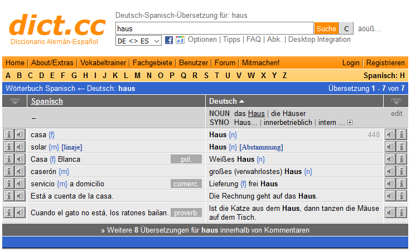411x251 pixels.
Task: Click the Login link
Action: pyautogui.click(x=351, y=62)
